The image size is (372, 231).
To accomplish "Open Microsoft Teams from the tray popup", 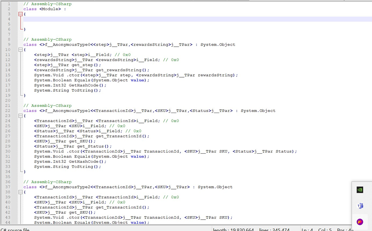I will coord(360,206).
